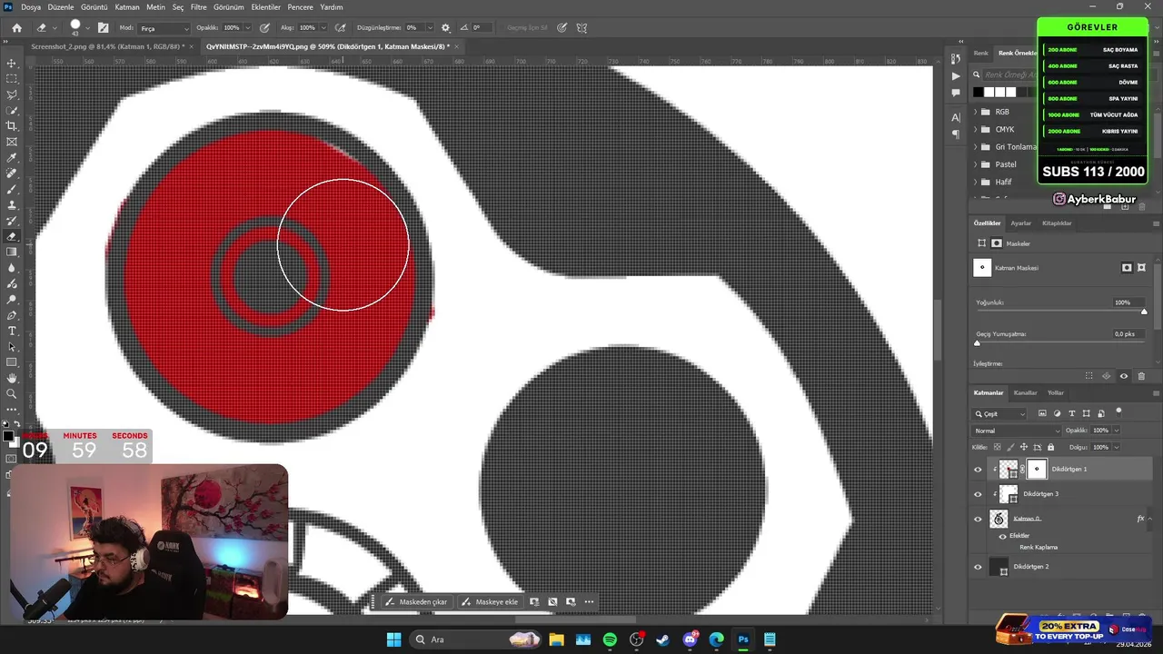Click the Yoğunluk slider handle
Image resolution: width=1163 pixels, height=654 pixels.
1144,312
